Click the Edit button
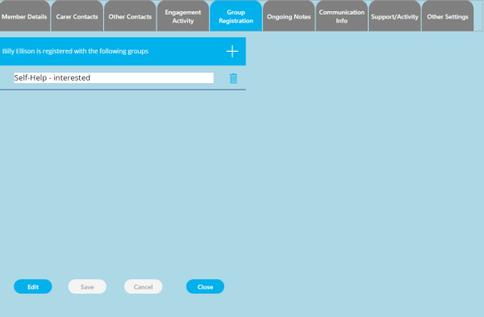Screen dimensions: 484x317 click(x=33, y=286)
